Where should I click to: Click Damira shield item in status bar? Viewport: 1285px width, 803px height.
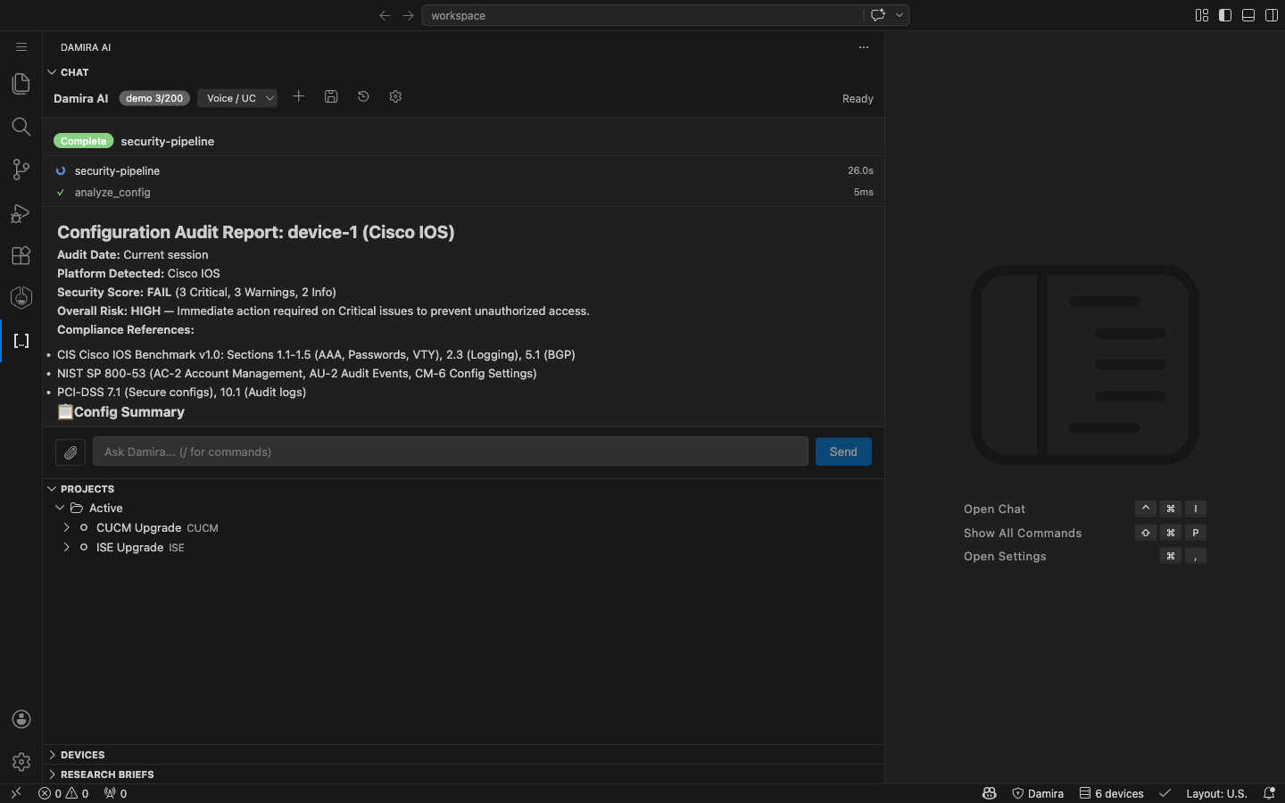coord(1038,793)
